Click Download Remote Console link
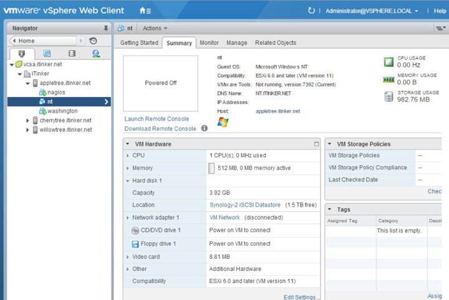Image resolution: width=449 pixels, height=300 pixels. click(160, 129)
